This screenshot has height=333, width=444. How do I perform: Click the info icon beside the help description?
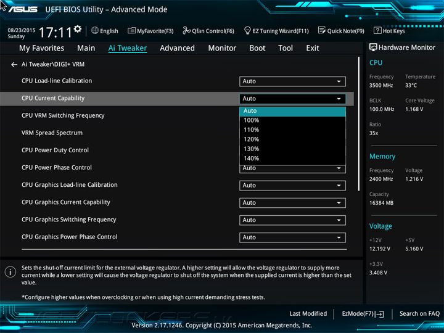pyautogui.click(x=10, y=271)
